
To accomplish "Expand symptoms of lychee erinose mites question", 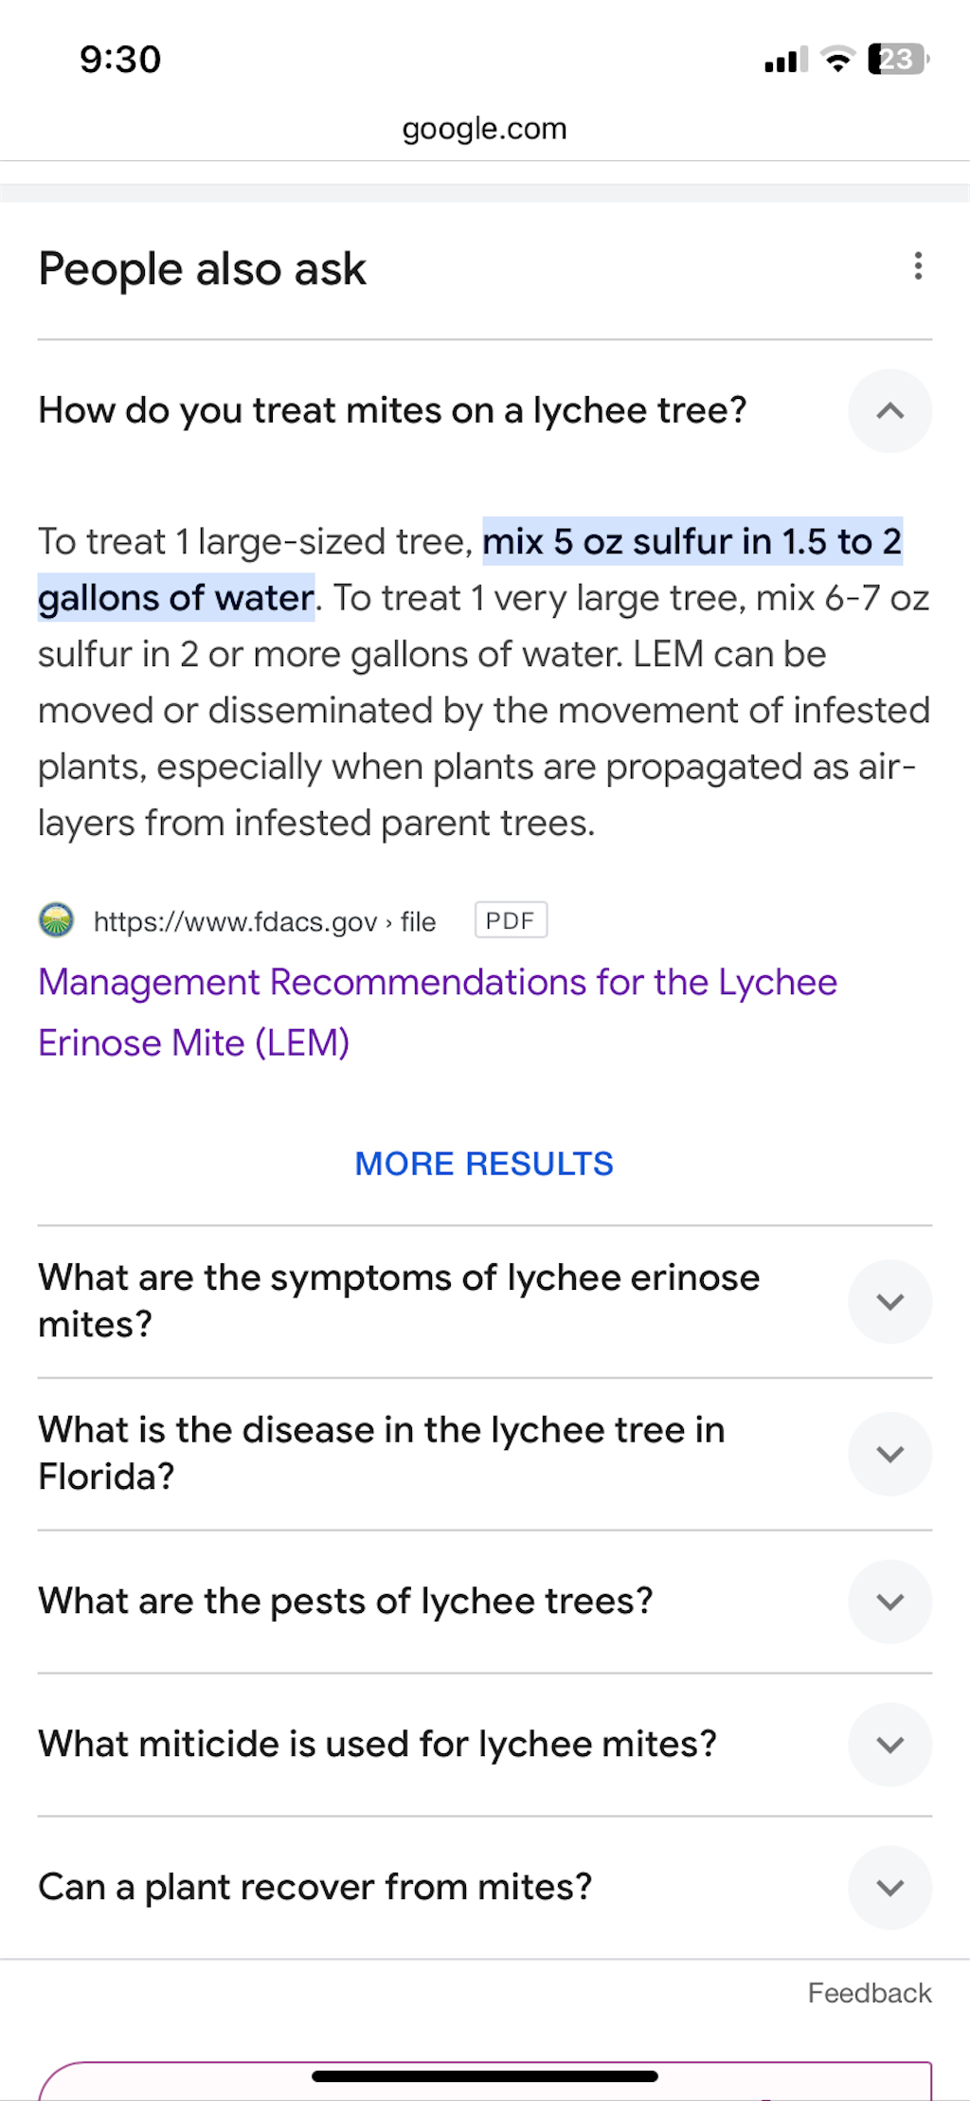I will (889, 1301).
